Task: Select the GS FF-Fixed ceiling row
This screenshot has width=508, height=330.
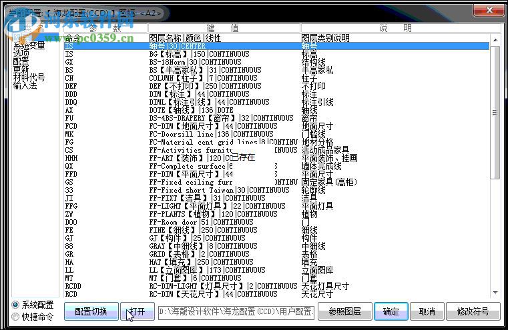Action: pos(276,182)
